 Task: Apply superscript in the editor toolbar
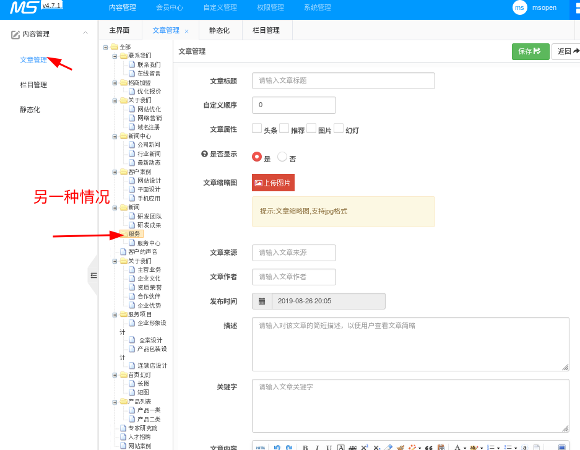pos(365,448)
